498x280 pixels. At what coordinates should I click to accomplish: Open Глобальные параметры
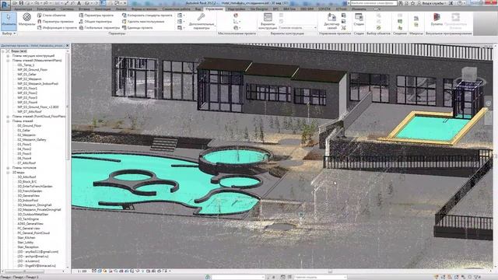(x=100, y=28)
